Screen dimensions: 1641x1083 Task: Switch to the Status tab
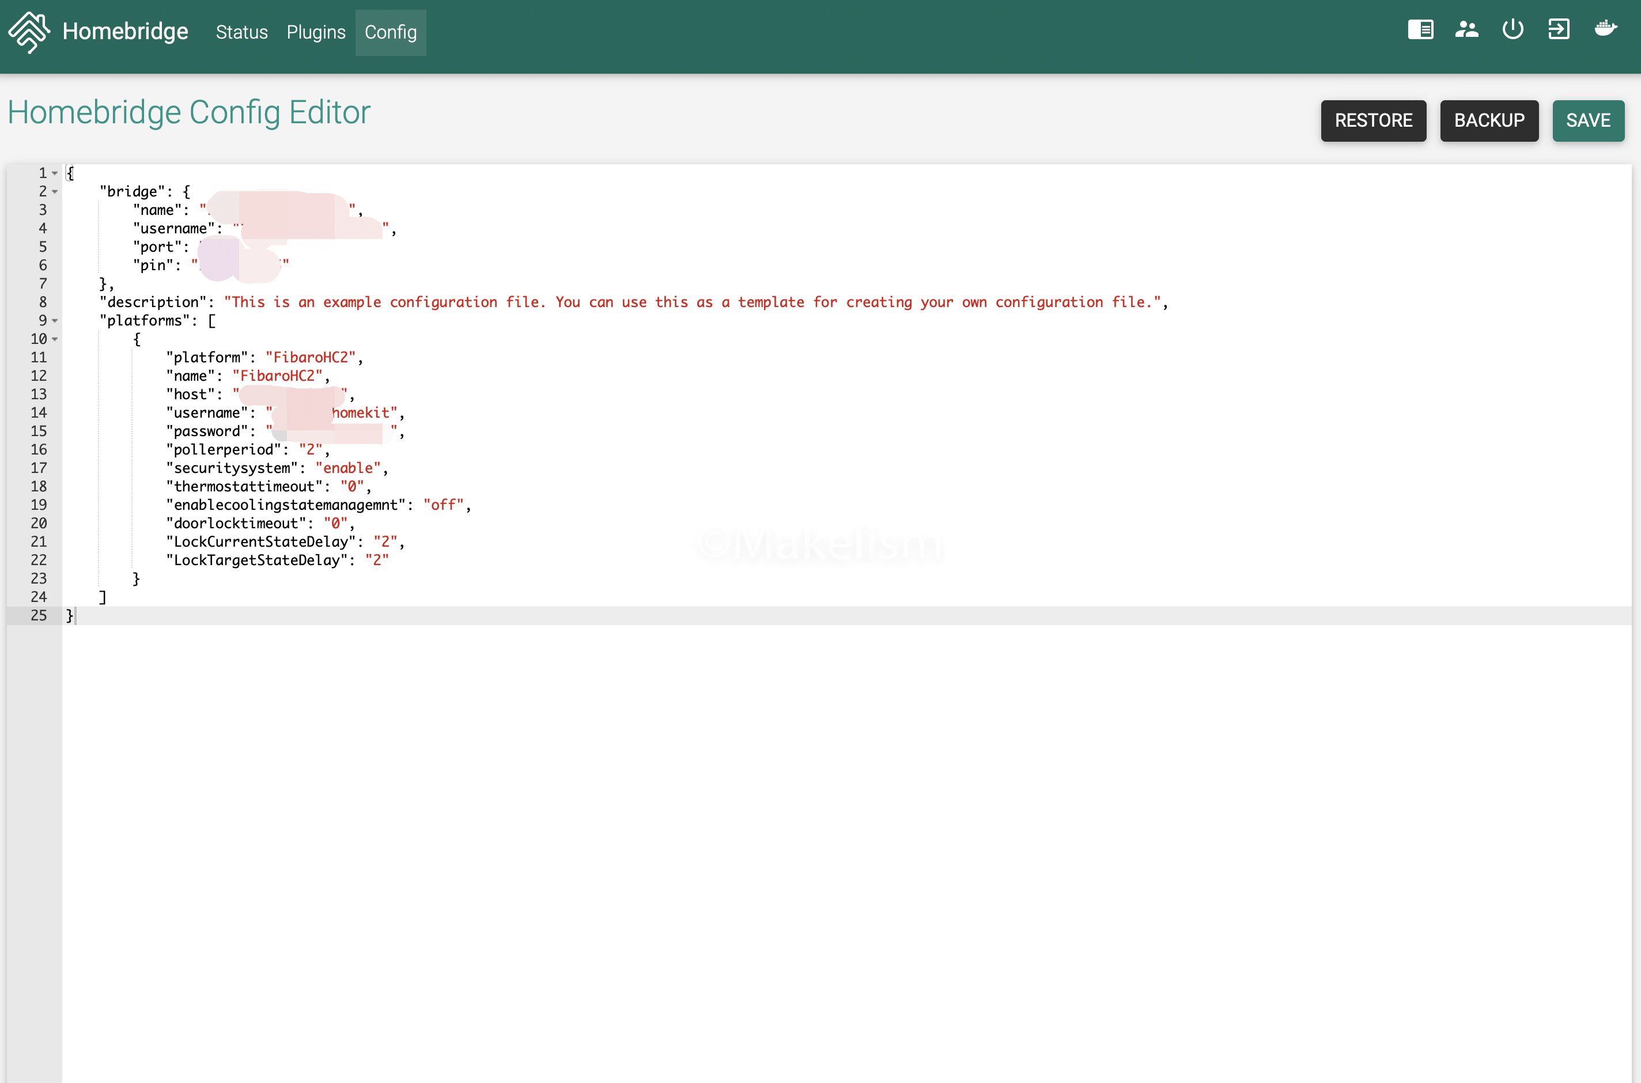[x=242, y=32]
